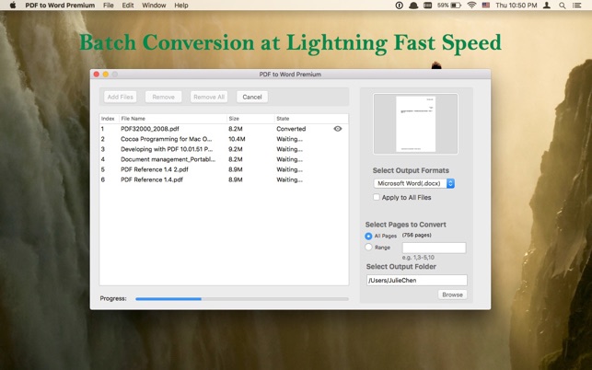Open the Edit menu
The height and width of the screenshot is (370, 592).
point(128,6)
